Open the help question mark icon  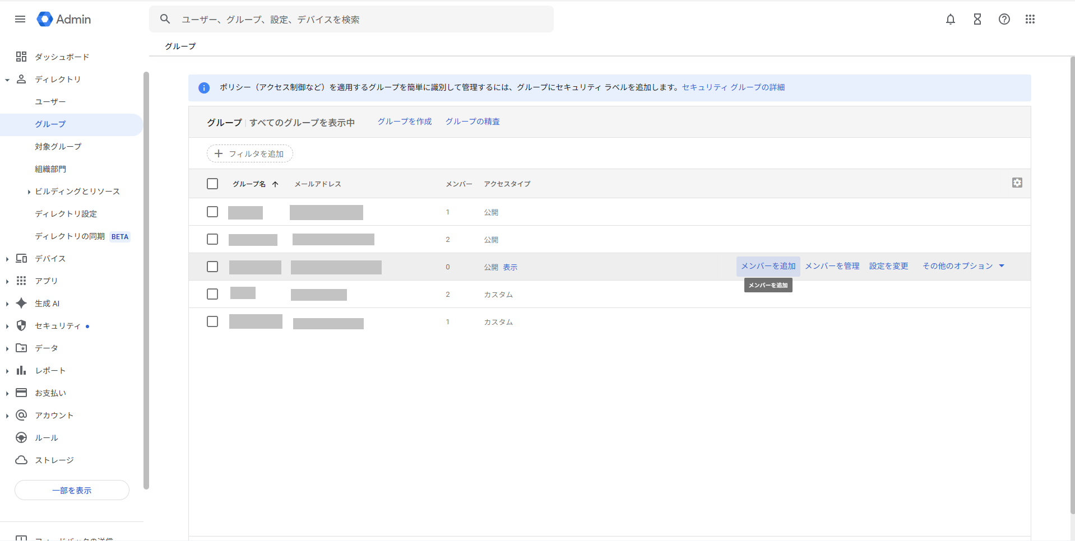(1004, 19)
